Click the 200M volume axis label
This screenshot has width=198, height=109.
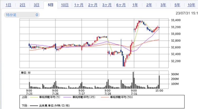pyautogui.click(x=175, y=79)
